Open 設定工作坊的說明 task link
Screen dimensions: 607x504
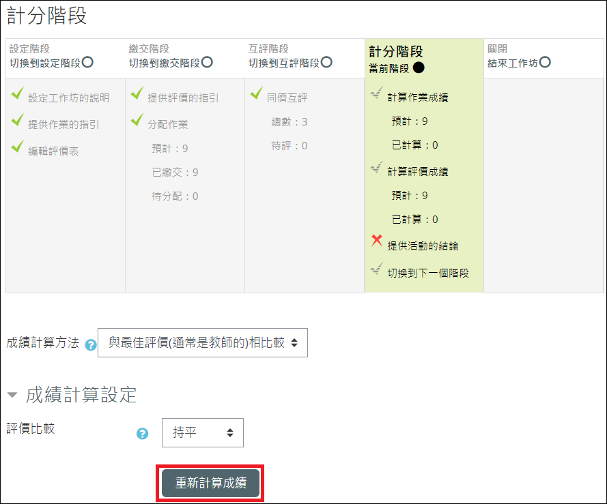point(68,98)
